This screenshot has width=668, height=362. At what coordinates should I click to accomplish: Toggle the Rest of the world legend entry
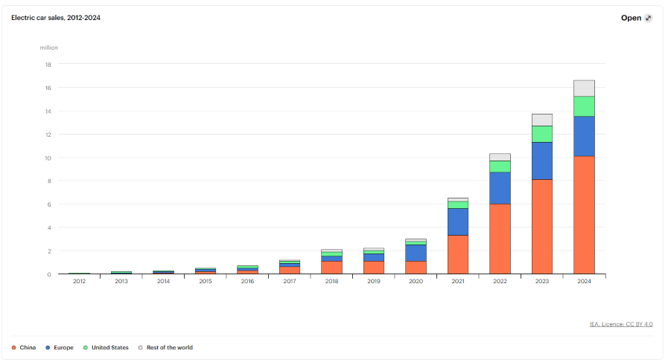click(x=164, y=347)
